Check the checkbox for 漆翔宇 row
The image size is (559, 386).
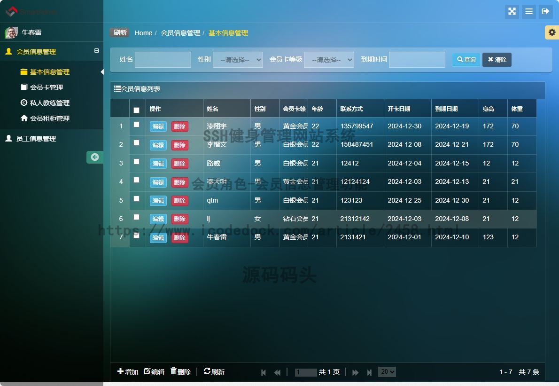(x=137, y=125)
